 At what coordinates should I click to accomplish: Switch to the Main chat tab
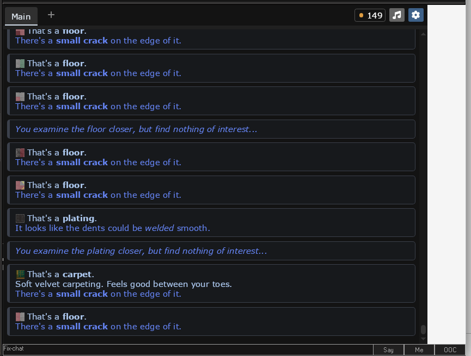coord(21,16)
